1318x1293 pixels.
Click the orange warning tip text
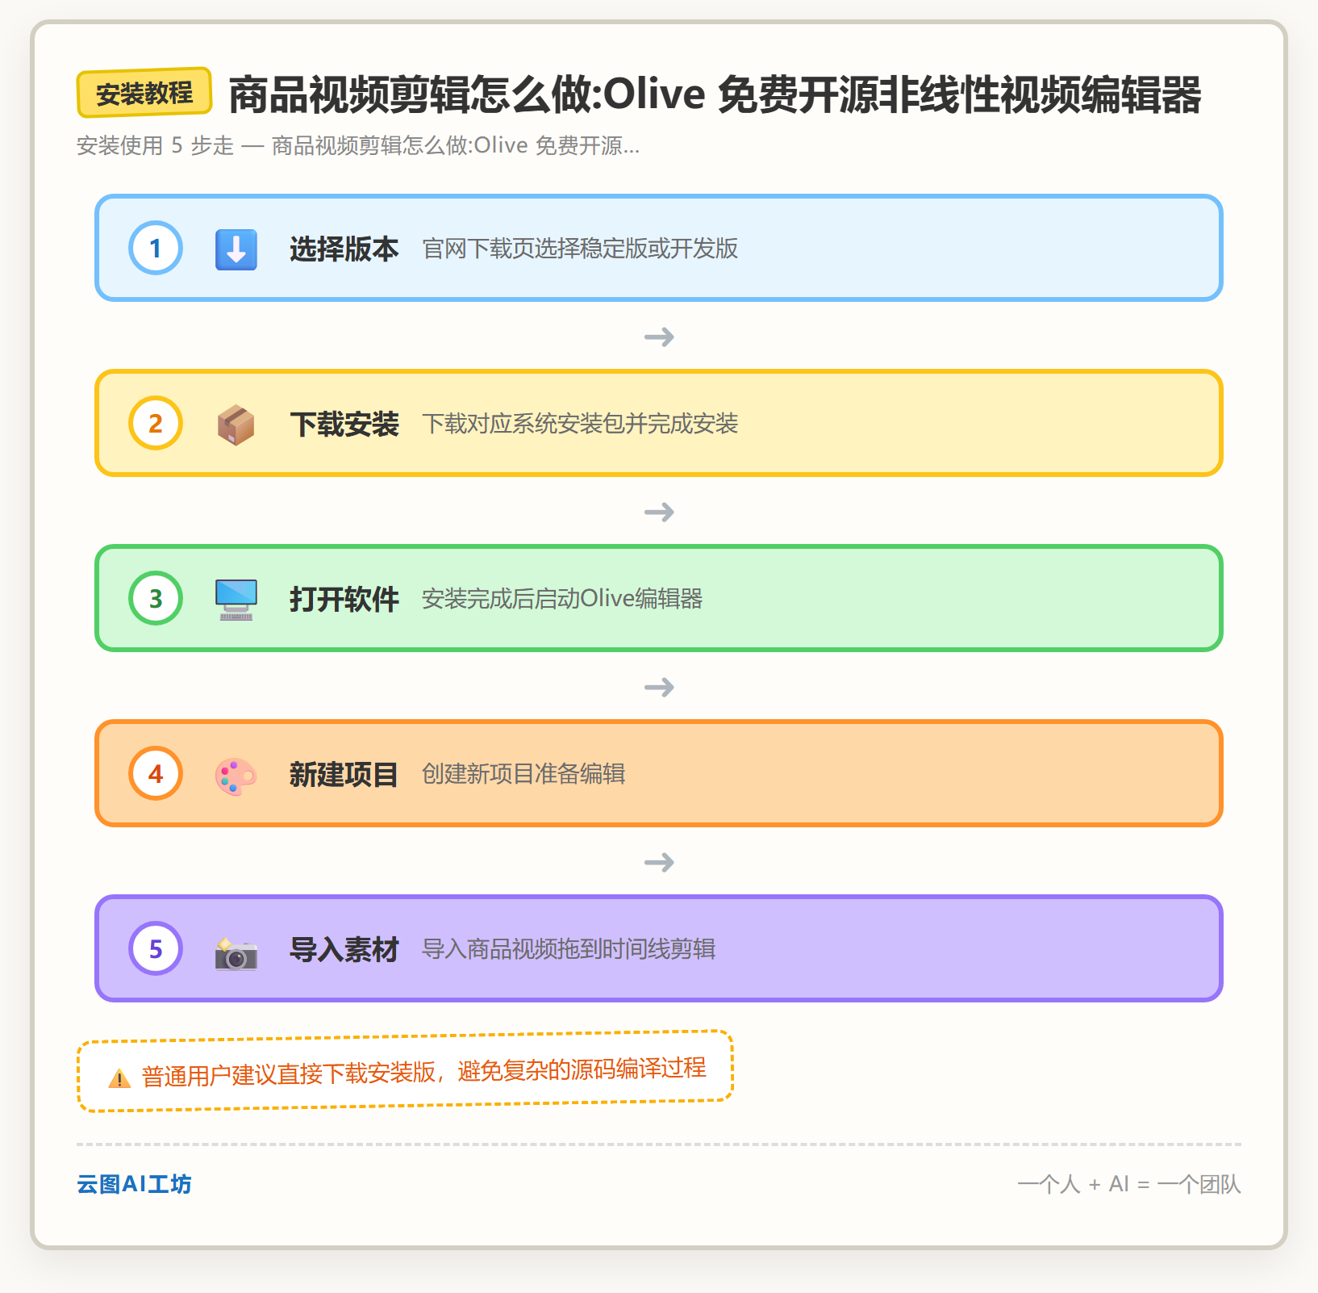click(x=424, y=1072)
